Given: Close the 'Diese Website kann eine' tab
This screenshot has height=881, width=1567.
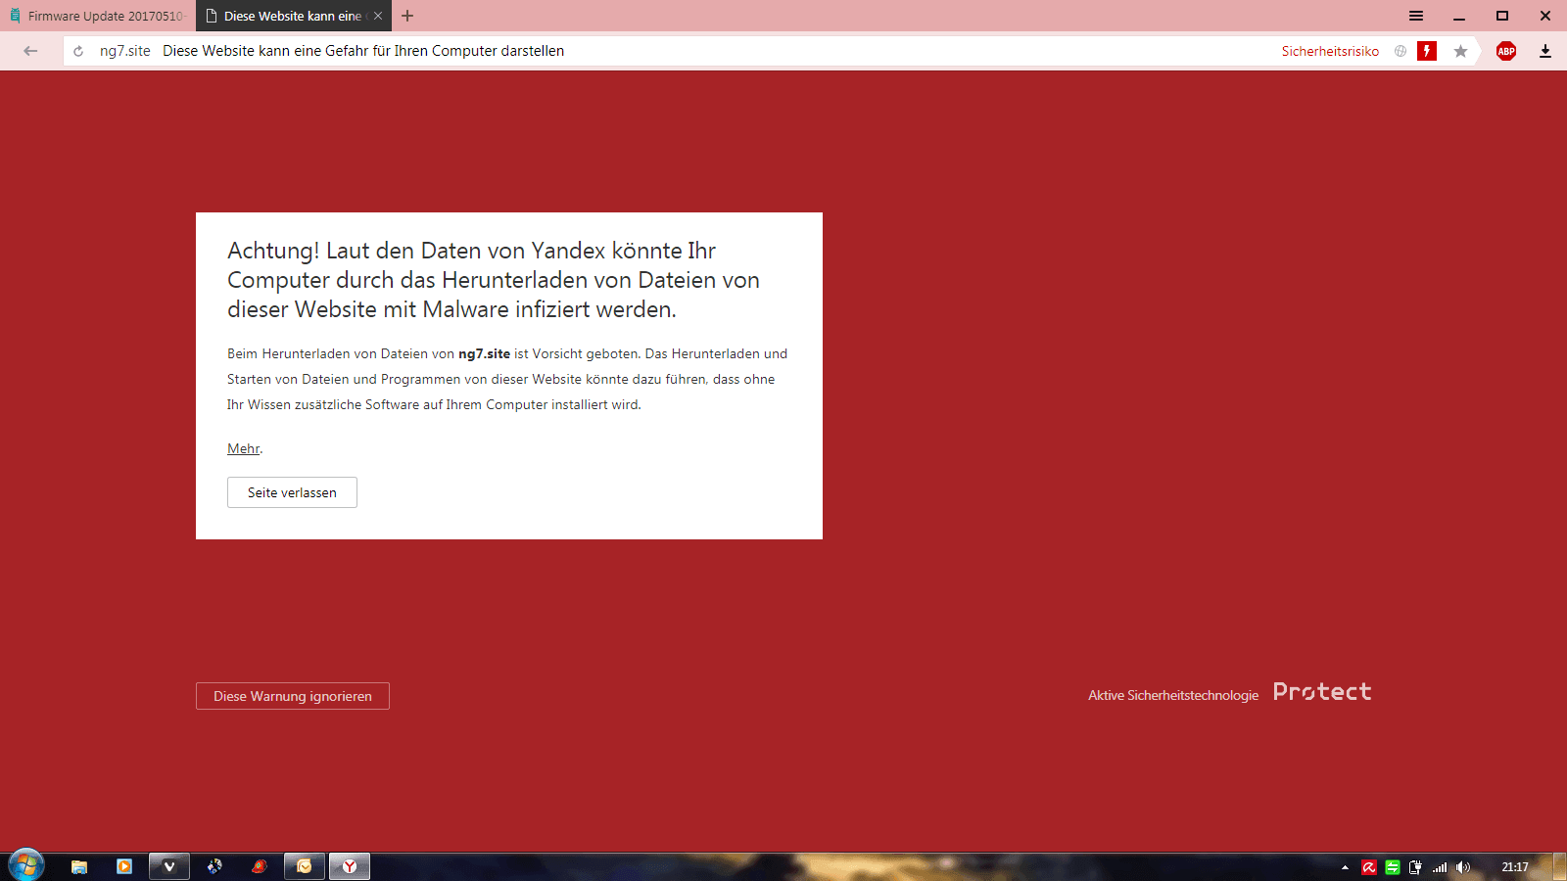Looking at the screenshot, I should pyautogui.click(x=378, y=16).
